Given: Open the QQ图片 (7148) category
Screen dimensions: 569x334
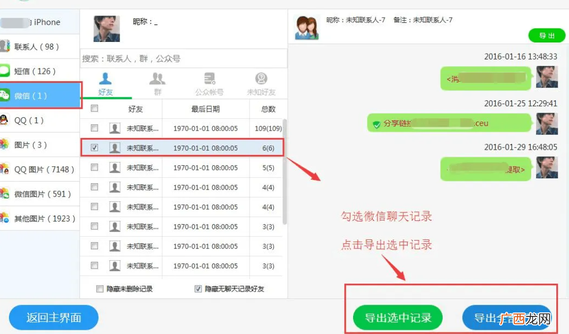Looking at the screenshot, I should pos(39,169).
